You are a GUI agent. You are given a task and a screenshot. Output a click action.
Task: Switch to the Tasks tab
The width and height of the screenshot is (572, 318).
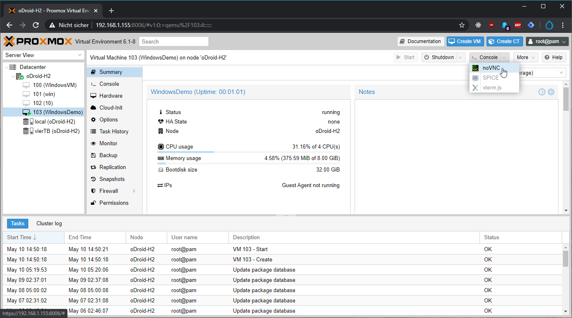pyautogui.click(x=18, y=223)
